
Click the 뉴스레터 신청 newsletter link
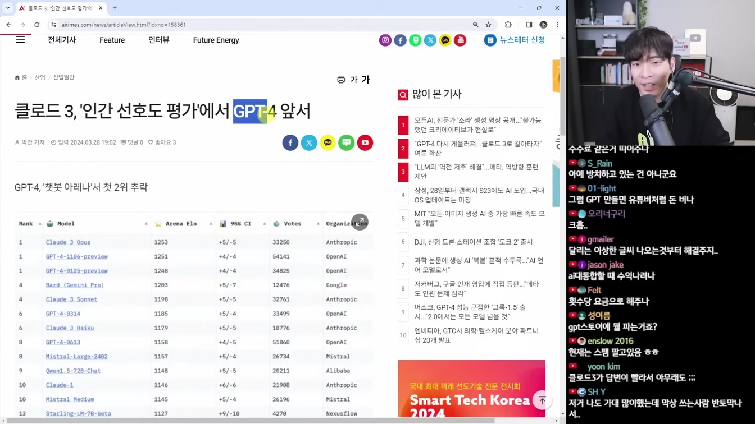click(515, 40)
